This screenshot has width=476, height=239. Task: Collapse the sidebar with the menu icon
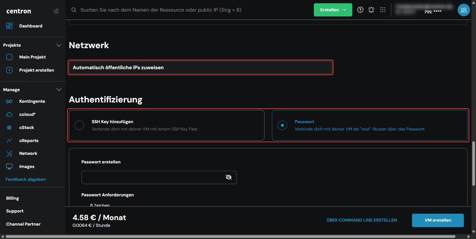click(56, 11)
